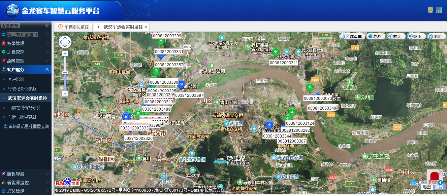This screenshot has width=447, height=195.
Task: Switch map to 地图 view
Action: coord(427,187)
